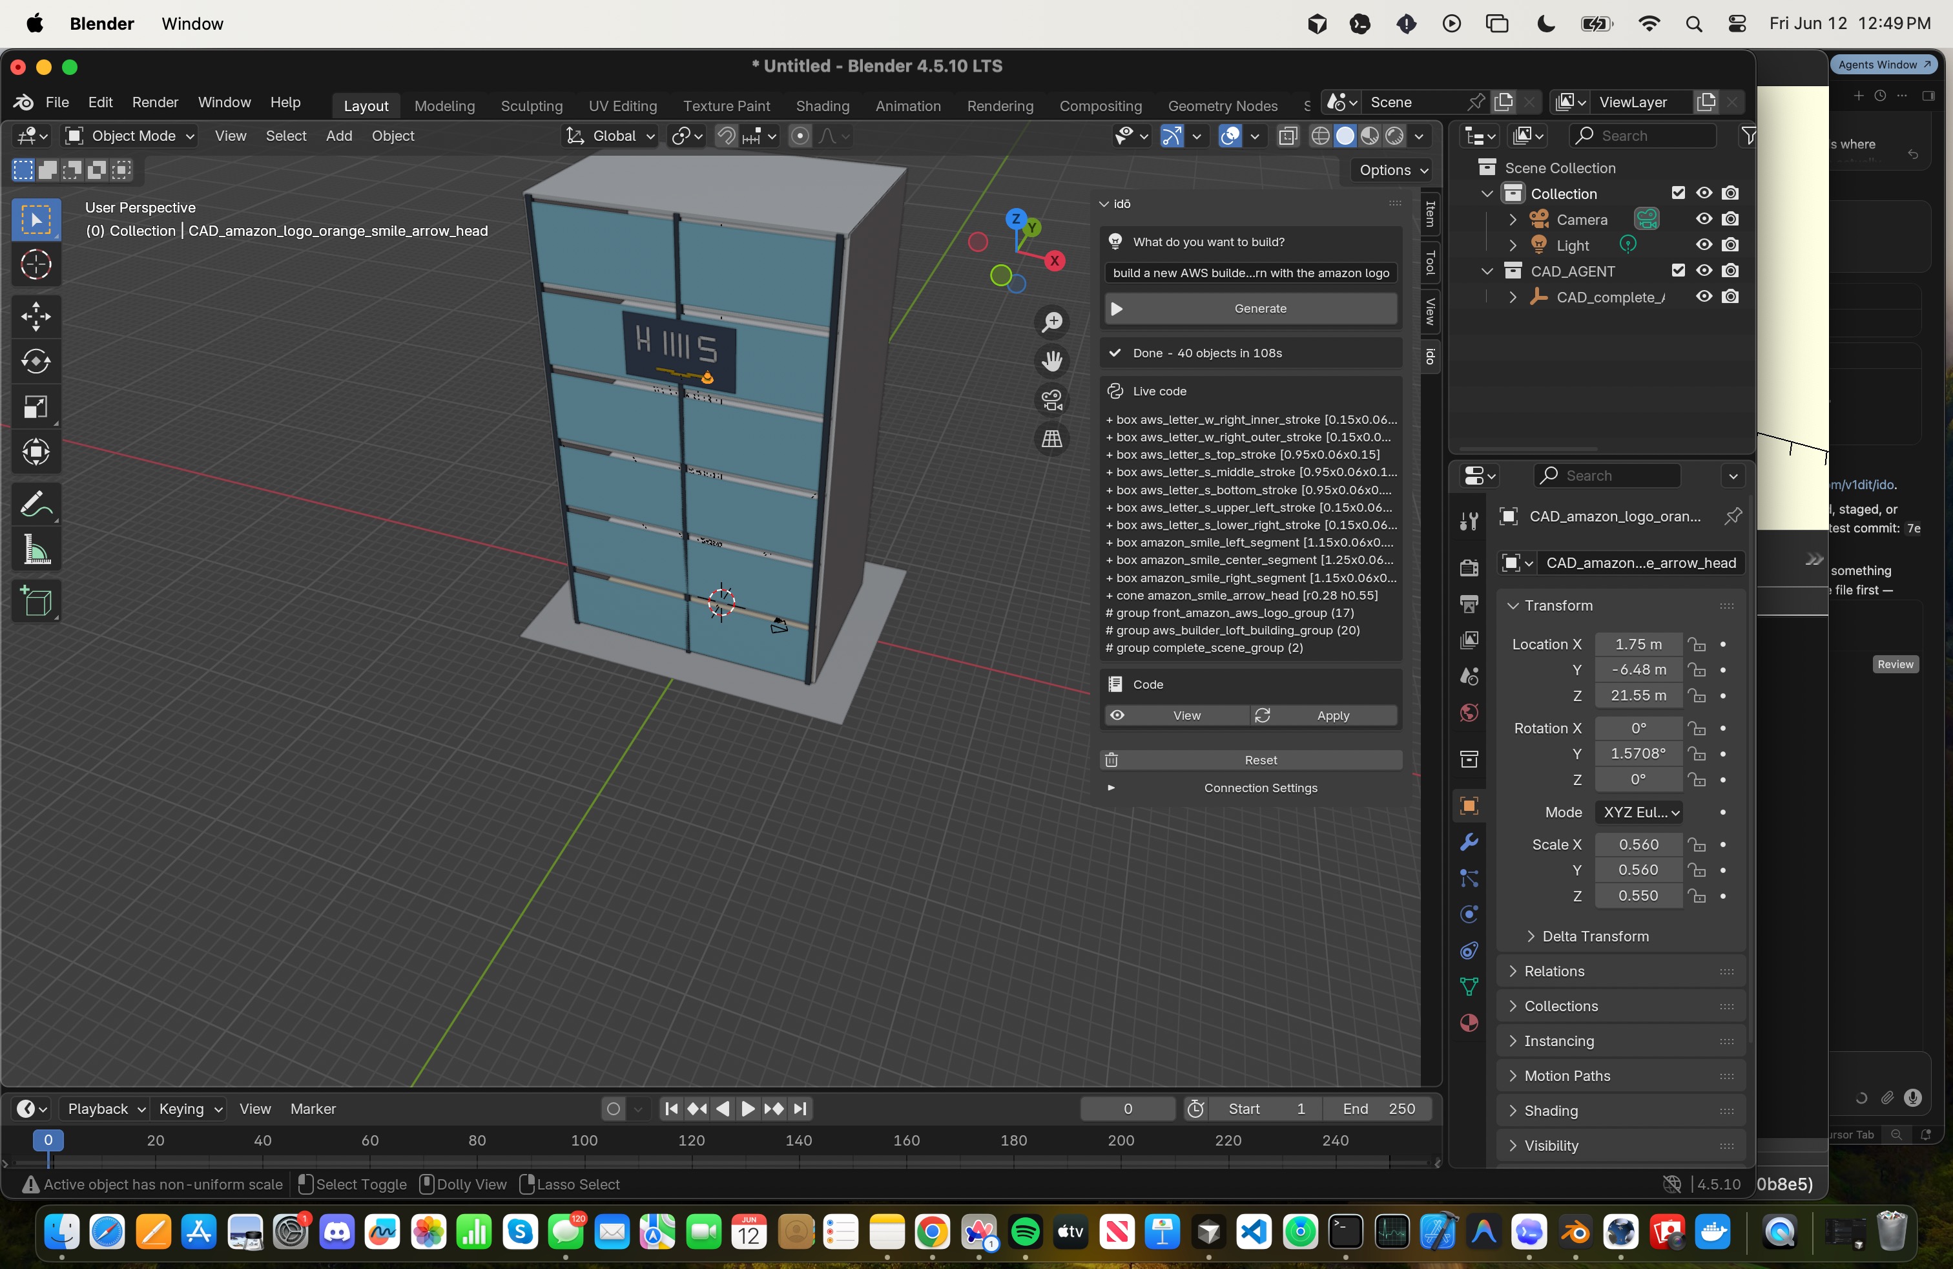
Task: Collapse the Transform panel
Action: pyautogui.click(x=1620, y=605)
